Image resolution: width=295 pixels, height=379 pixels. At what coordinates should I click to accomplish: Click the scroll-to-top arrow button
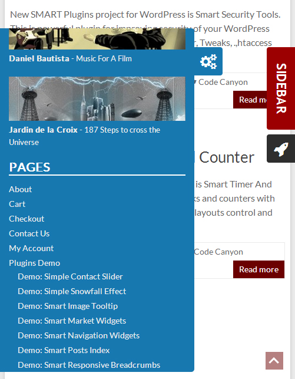274,361
